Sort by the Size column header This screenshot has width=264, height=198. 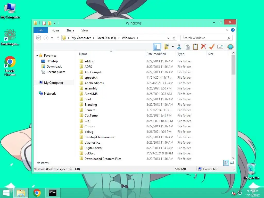(217, 54)
